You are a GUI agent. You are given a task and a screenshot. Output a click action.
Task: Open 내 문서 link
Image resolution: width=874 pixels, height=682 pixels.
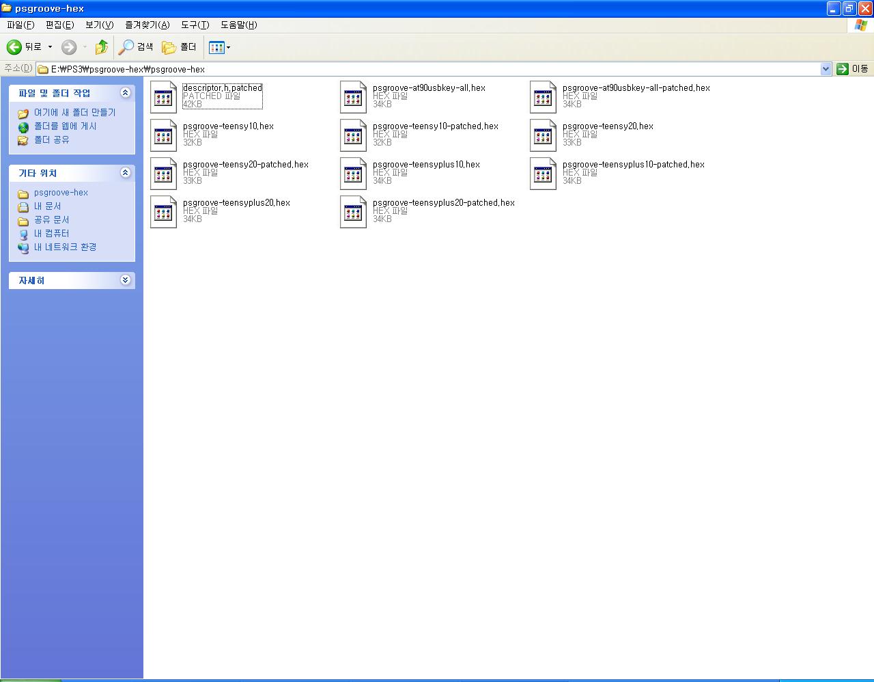pos(48,206)
